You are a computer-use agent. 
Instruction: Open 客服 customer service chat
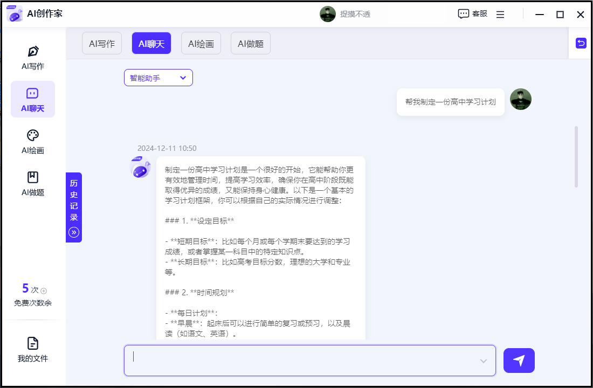tap(472, 14)
